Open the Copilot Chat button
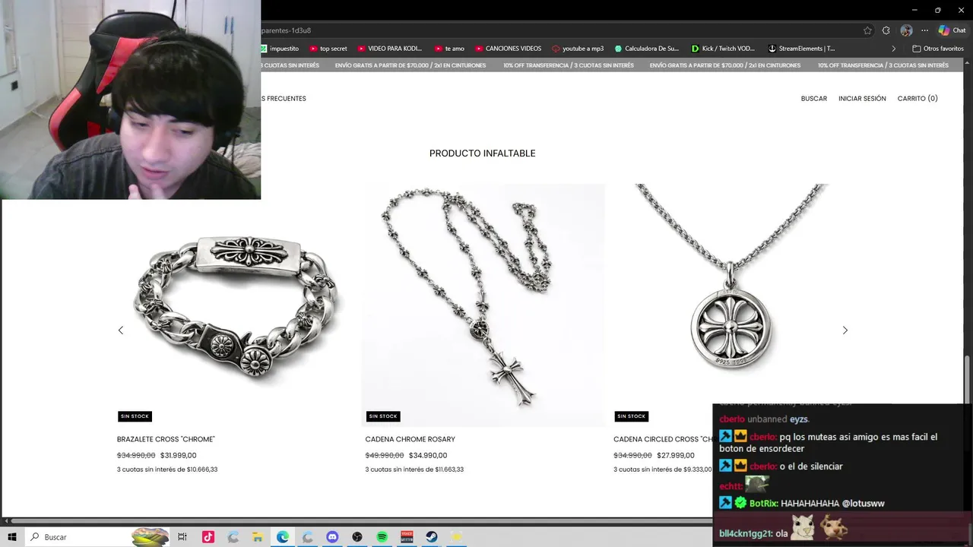973x547 pixels. [952, 30]
